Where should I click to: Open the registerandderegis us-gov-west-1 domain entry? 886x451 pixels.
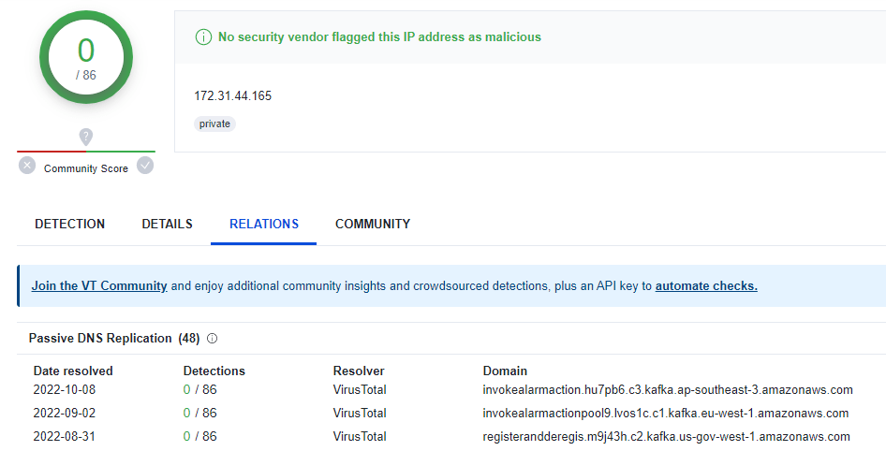point(666,436)
